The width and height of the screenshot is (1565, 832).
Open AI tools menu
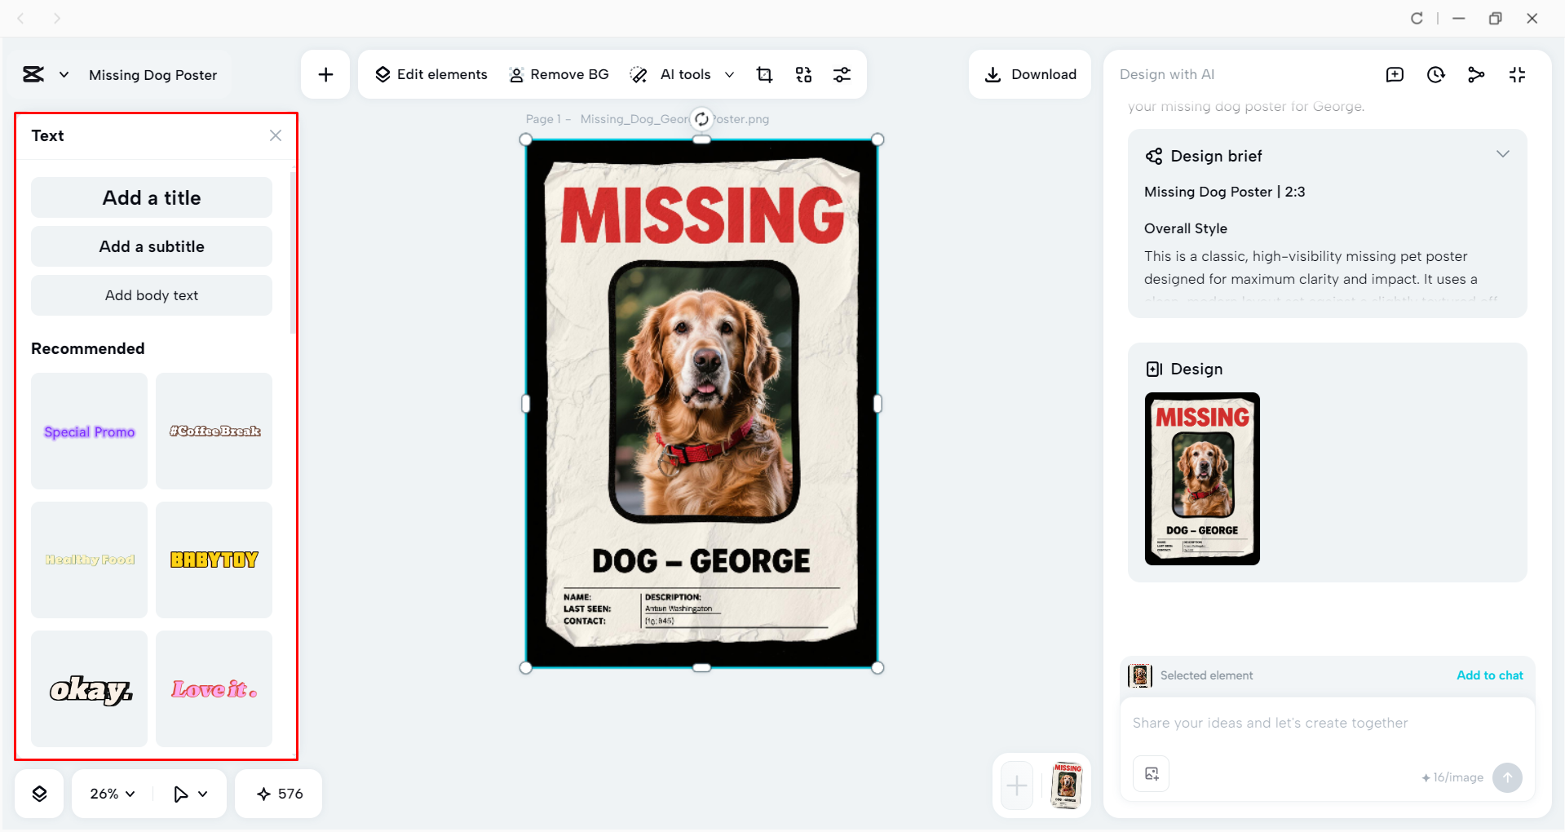pos(670,75)
